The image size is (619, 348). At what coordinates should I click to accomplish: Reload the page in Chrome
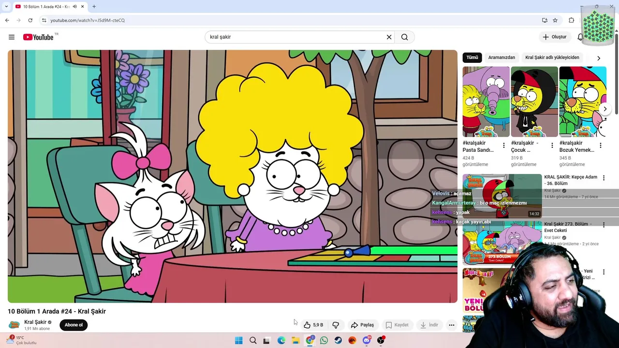30,20
